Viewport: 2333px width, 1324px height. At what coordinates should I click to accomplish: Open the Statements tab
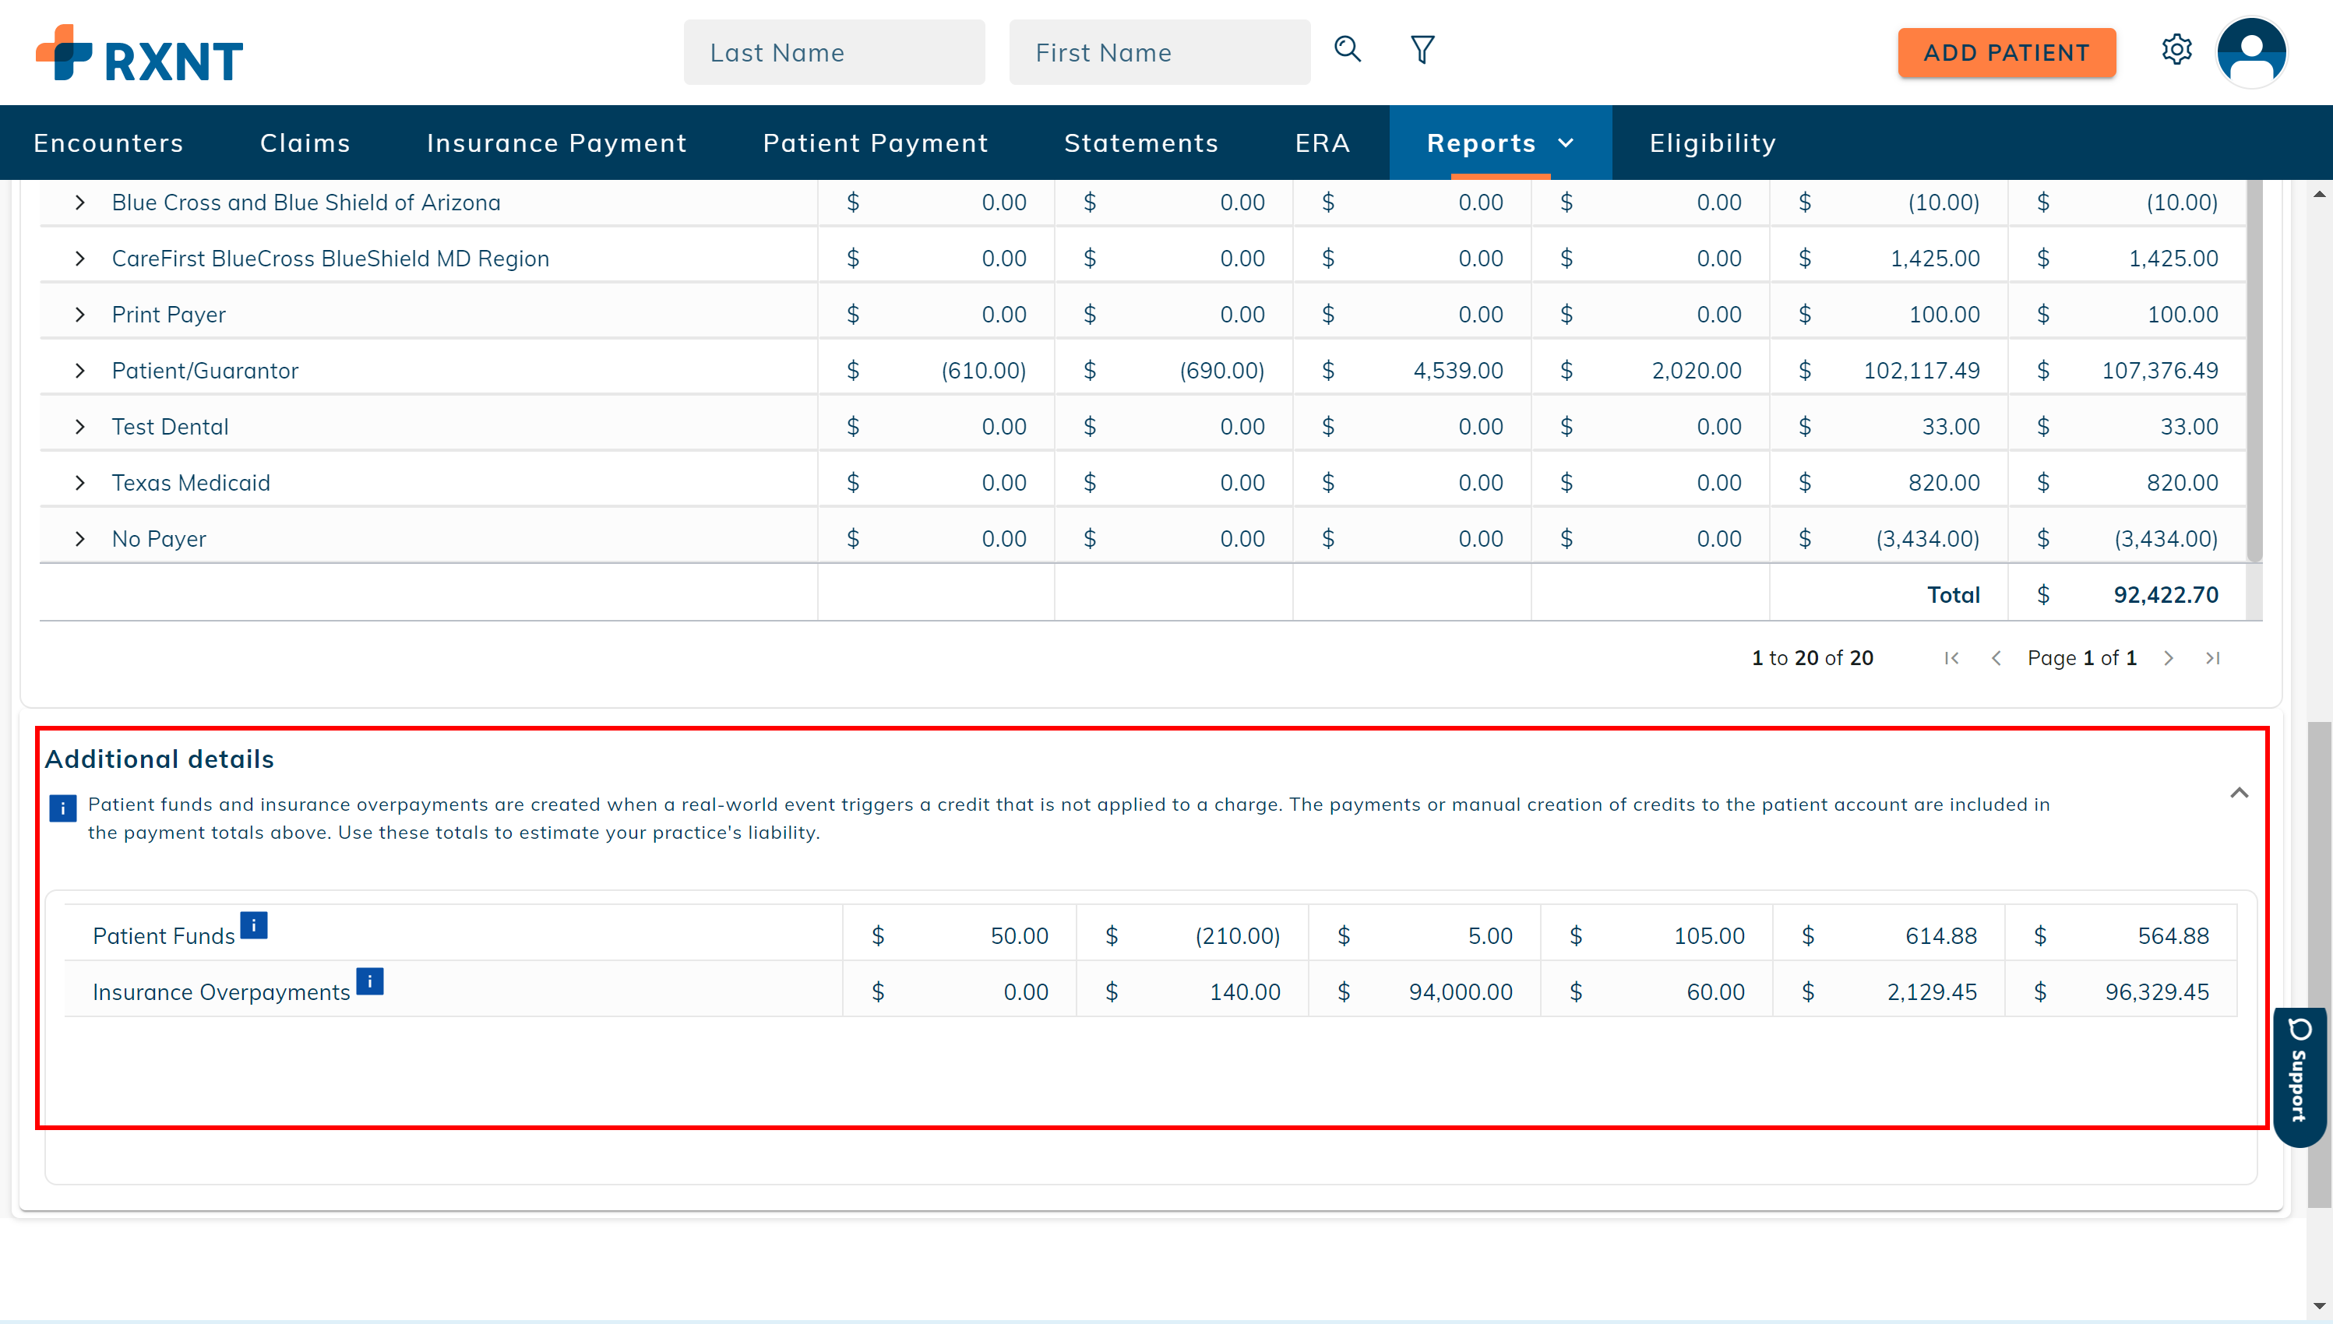1141,143
